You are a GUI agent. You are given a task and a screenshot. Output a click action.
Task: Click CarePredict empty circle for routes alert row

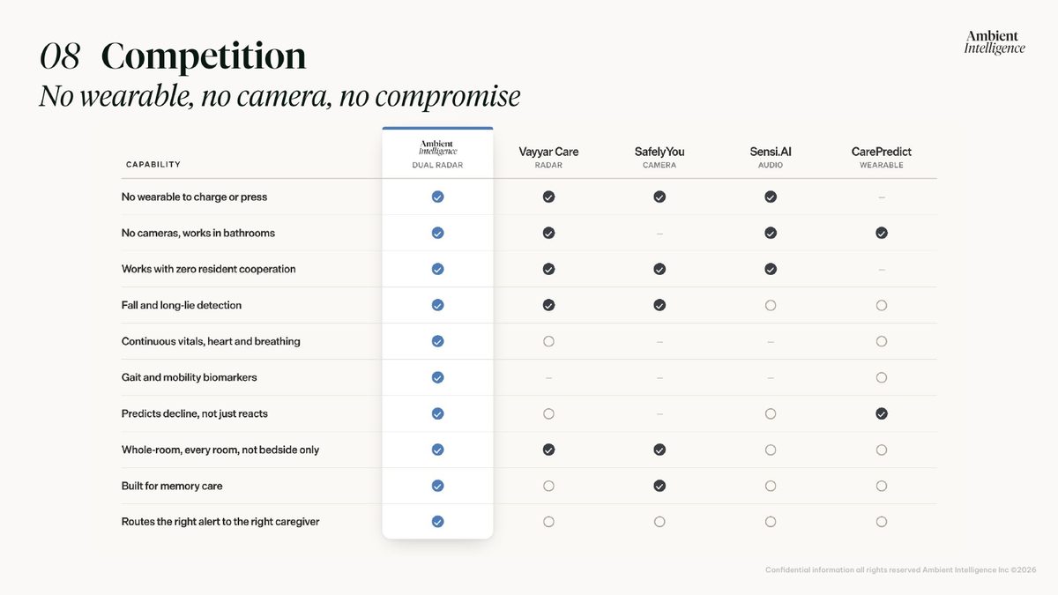[x=882, y=522]
